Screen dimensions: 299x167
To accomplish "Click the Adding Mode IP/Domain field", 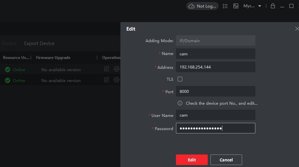I will [215, 41].
